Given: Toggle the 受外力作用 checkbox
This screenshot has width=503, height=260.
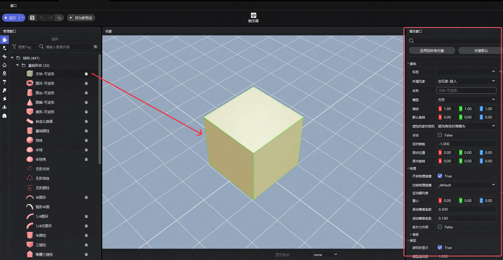Looking at the screenshot, I should [x=440, y=227].
